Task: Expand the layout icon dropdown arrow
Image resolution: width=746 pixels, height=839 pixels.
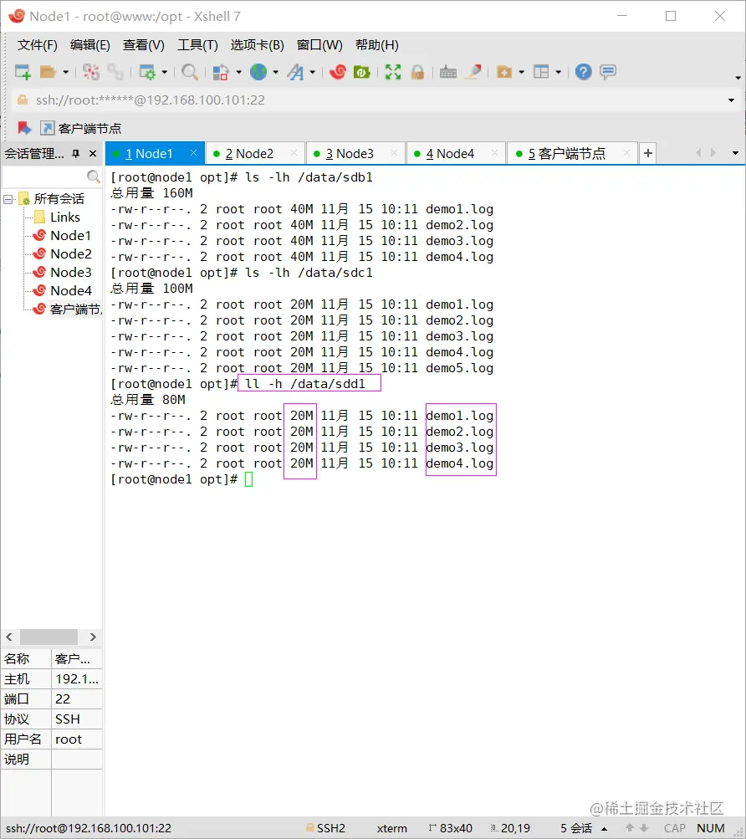Action: click(x=558, y=72)
